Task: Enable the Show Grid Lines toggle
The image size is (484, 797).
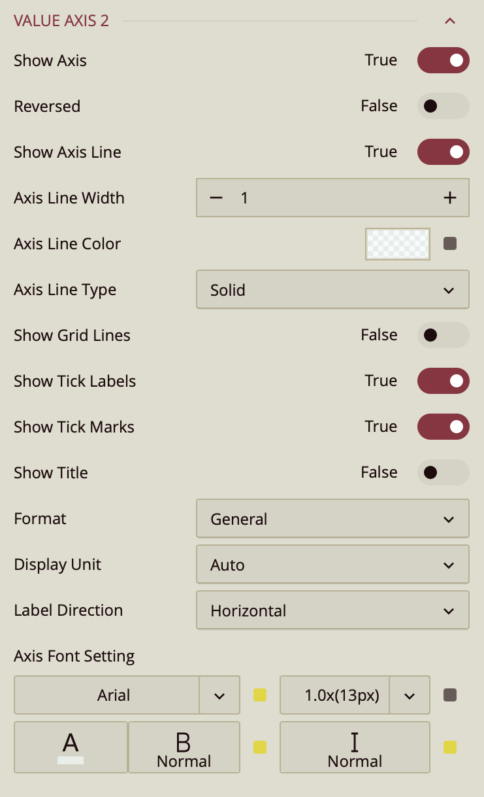Action: click(x=443, y=335)
